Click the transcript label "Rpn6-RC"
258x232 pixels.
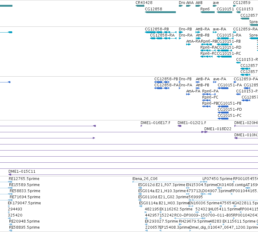pyautogui.click(x=209, y=54)
